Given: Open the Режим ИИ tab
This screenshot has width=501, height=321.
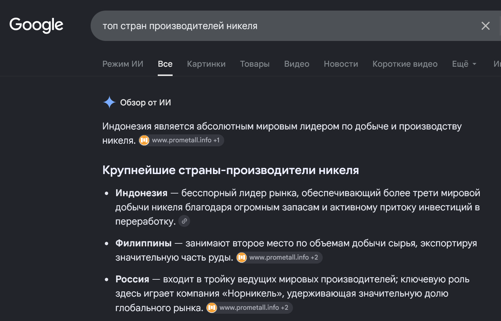Looking at the screenshot, I should pyautogui.click(x=123, y=64).
